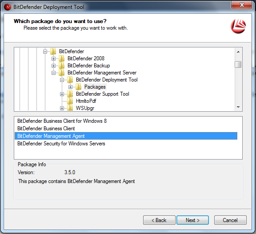Go to the next wizard step
Viewport: 256px width, 234px height.
tap(192, 220)
